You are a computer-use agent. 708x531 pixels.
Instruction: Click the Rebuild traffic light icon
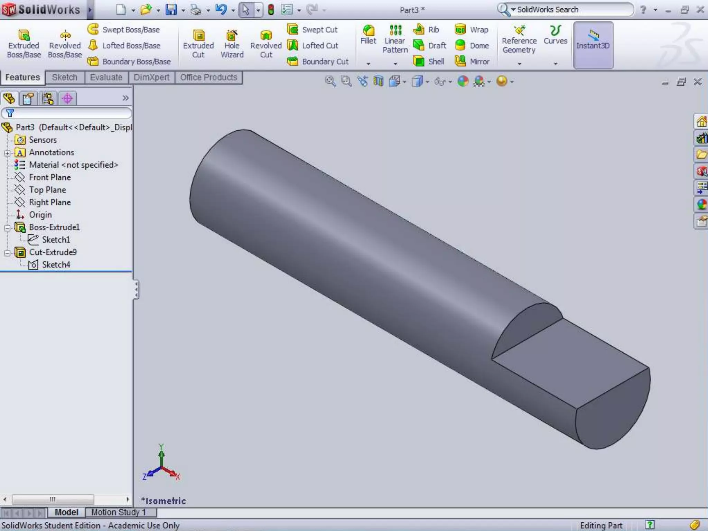(271, 10)
